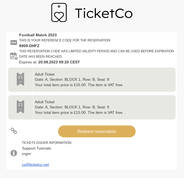Click the TicketCo brand name text
Image resolution: width=184 pixels, height=178 pixels.
(104, 13)
